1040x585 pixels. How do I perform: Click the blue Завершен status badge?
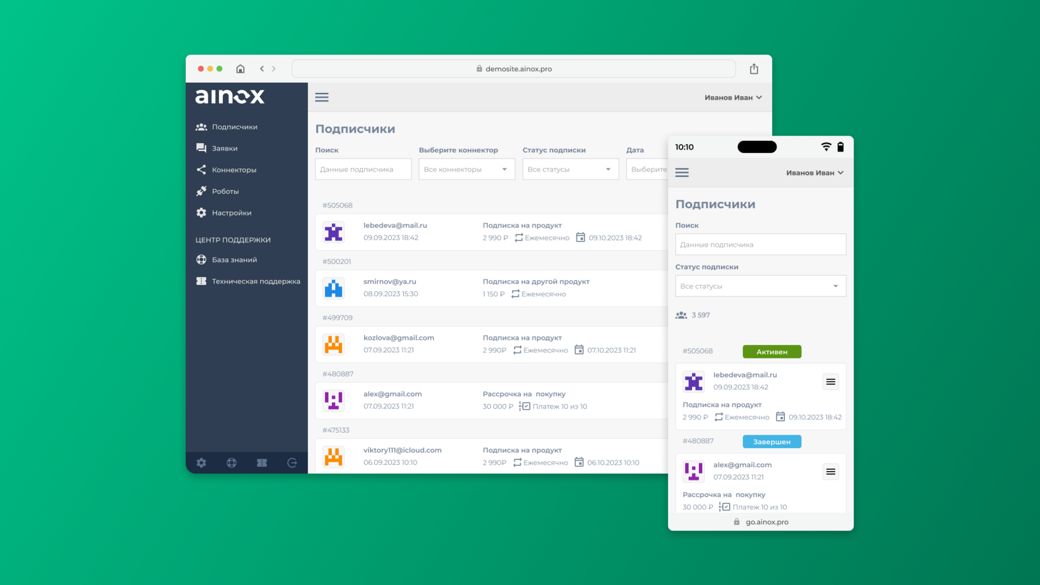772,441
